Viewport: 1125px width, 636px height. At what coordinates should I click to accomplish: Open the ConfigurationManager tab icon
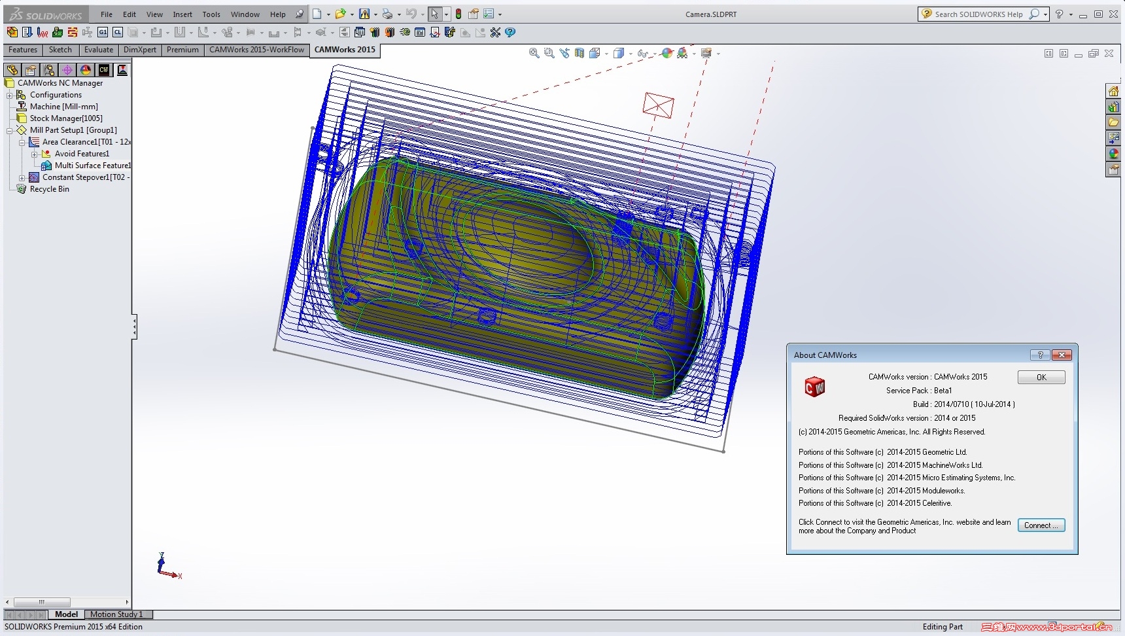click(x=48, y=70)
